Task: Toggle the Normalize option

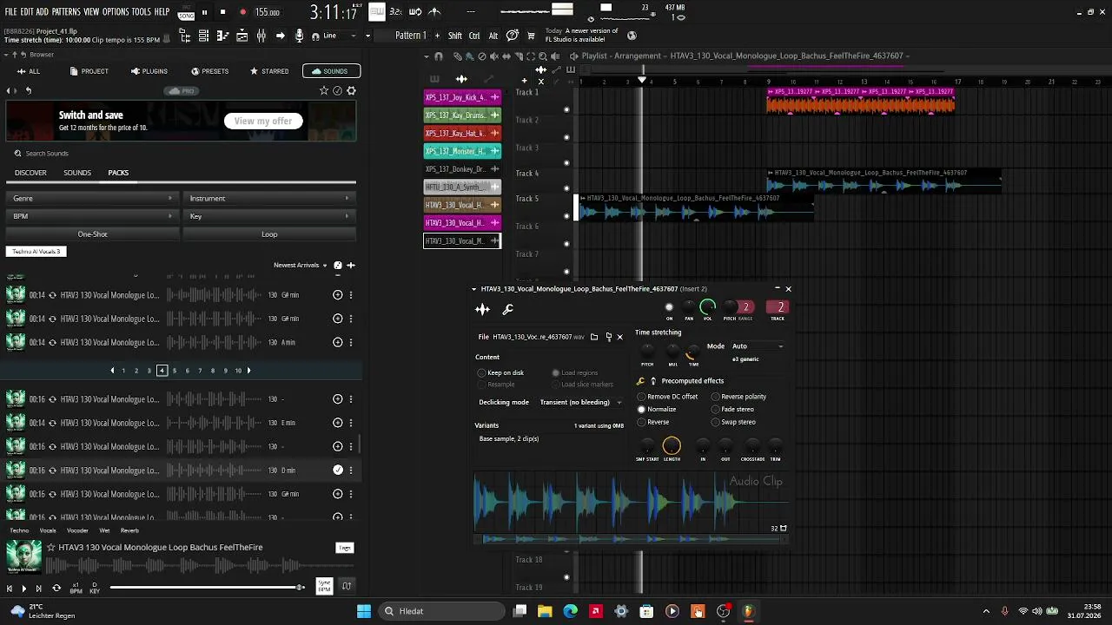Action: point(656,410)
